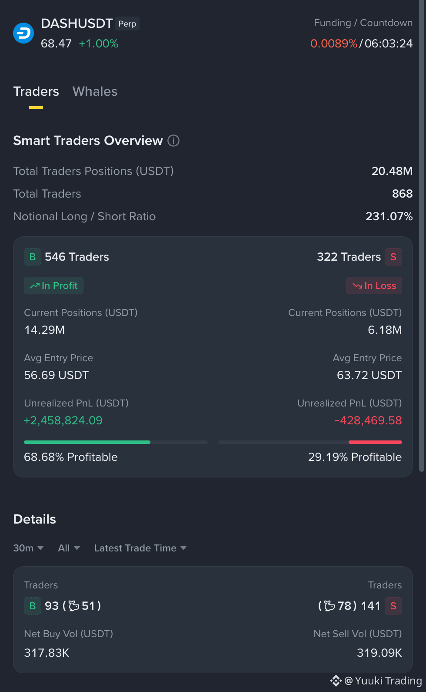This screenshot has width=426, height=692.
Task: Click the vertical scrollbar on right edge
Action: click(x=421, y=235)
